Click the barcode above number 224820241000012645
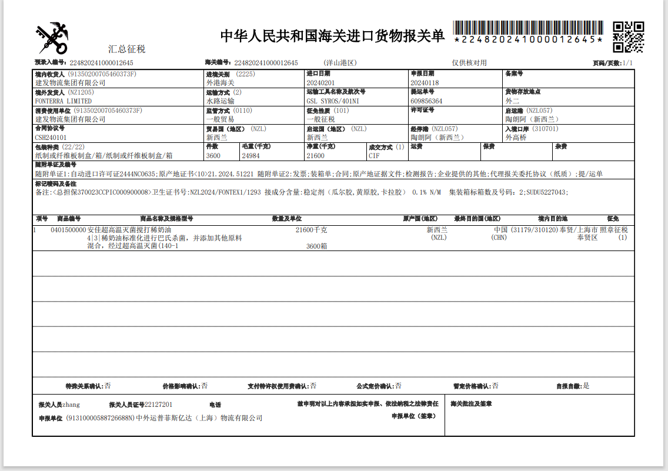Image resolution: width=668 pixels, height=471 pixels. (x=528, y=28)
